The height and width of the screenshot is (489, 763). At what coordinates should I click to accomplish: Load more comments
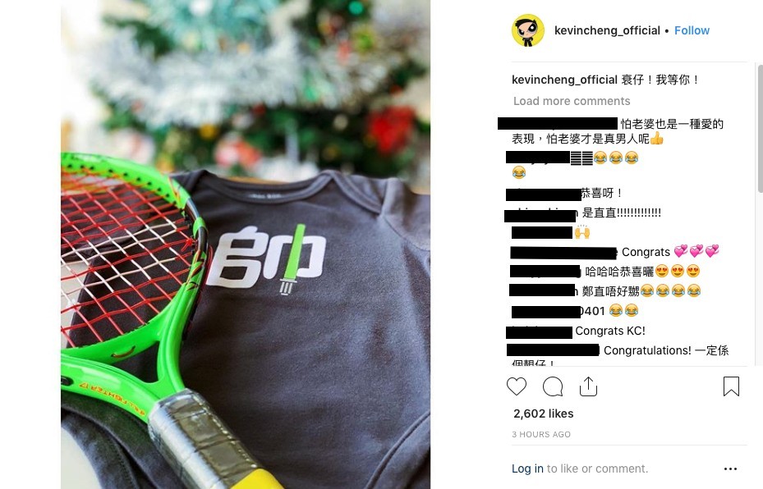(572, 101)
